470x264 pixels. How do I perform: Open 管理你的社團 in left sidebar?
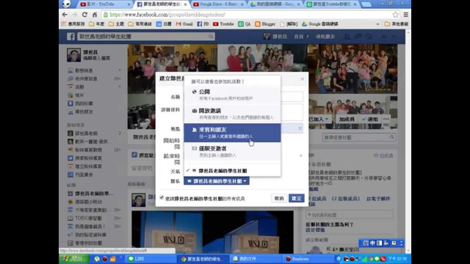[88, 243]
